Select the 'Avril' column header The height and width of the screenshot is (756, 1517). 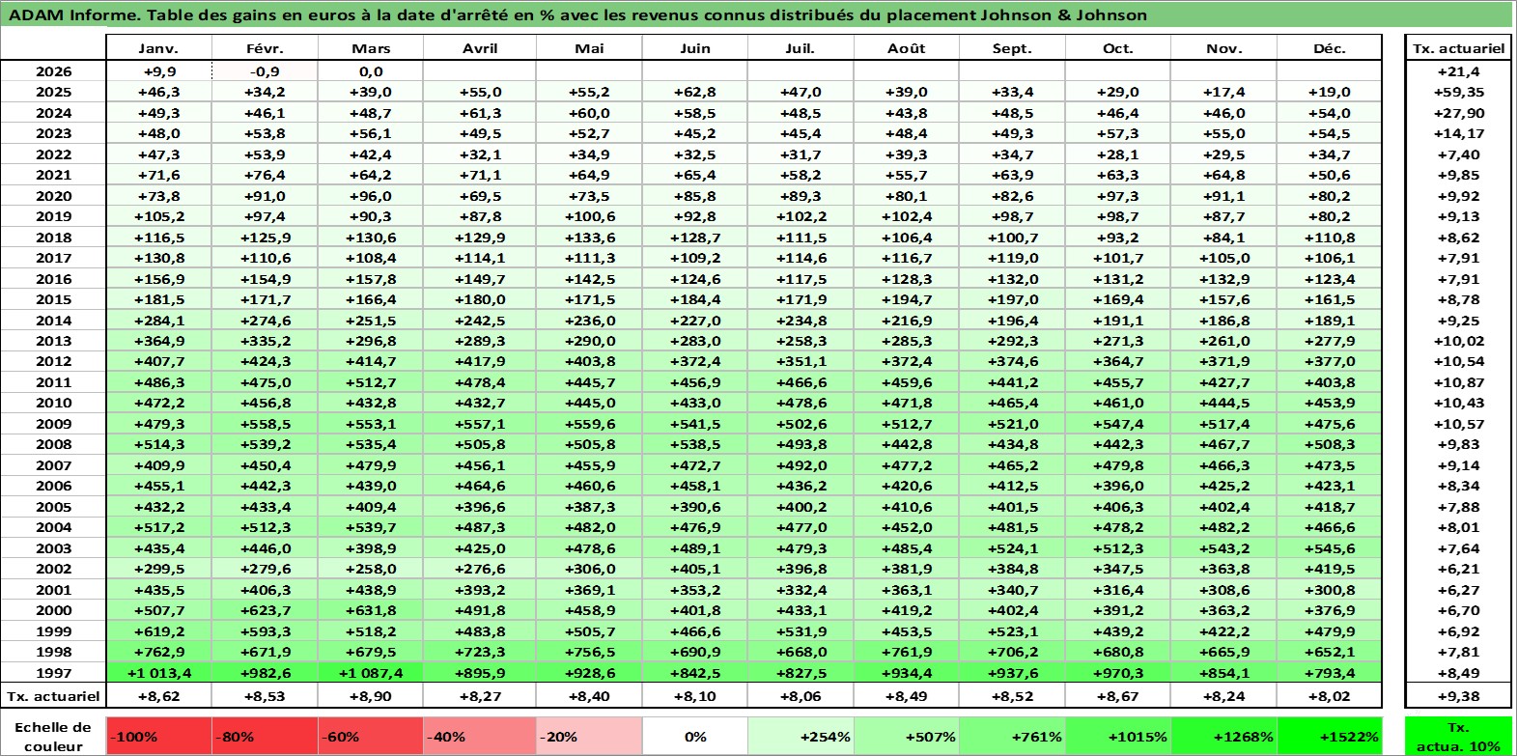coord(480,48)
